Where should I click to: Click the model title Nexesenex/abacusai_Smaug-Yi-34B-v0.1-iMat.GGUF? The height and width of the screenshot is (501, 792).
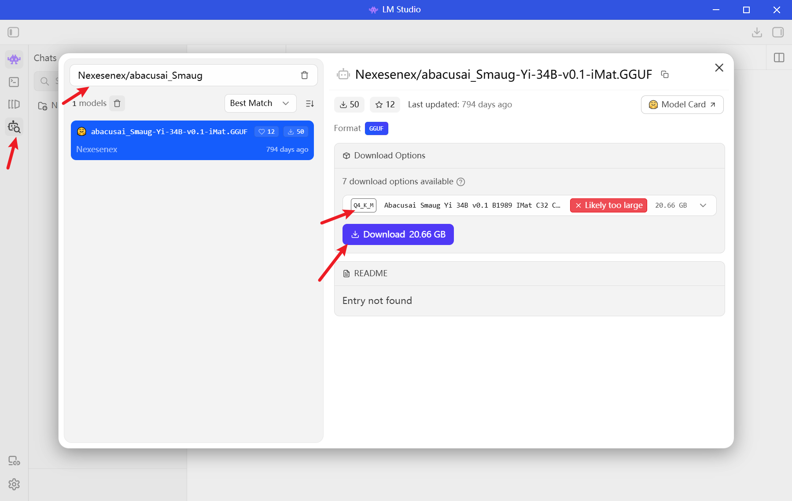504,74
